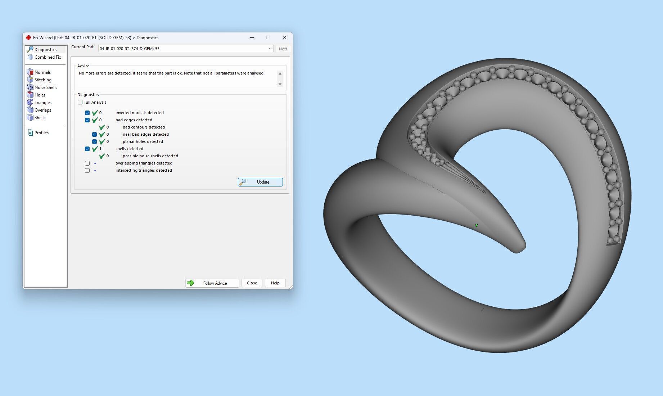Click the Shells label in sidebar
This screenshot has height=396, width=663.
point(40,118)
